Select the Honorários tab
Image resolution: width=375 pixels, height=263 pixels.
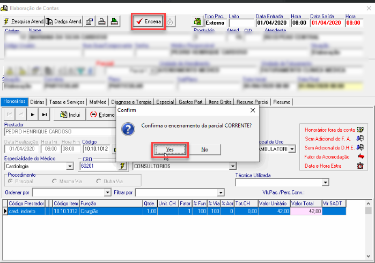[x=14, y=102]
